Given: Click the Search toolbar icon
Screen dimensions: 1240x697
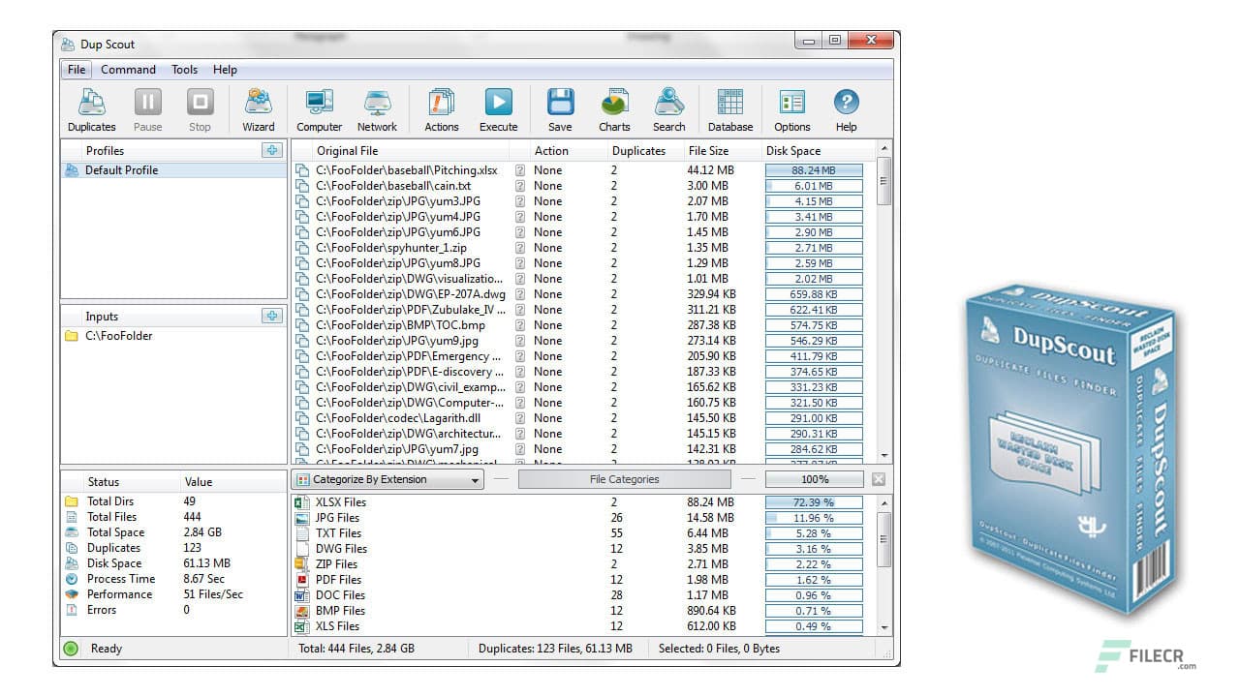Looking at the screenshot, I should pos(668,109).
